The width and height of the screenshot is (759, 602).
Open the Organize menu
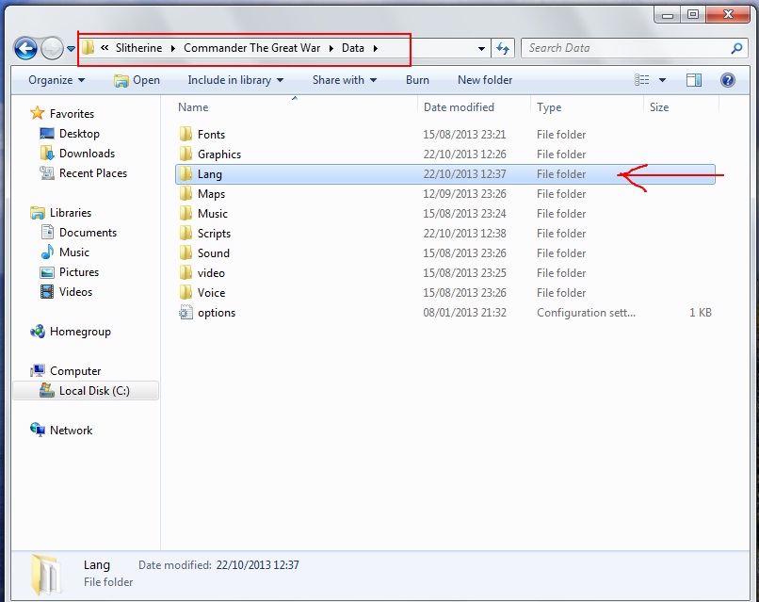[x=57, y=80]
